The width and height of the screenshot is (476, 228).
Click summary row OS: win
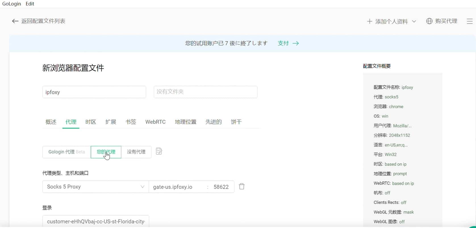(x=381, y=116)
